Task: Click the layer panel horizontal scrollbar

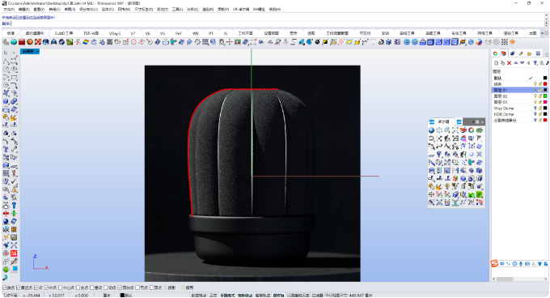Action: pyautogui.click(x=519, y=279)
